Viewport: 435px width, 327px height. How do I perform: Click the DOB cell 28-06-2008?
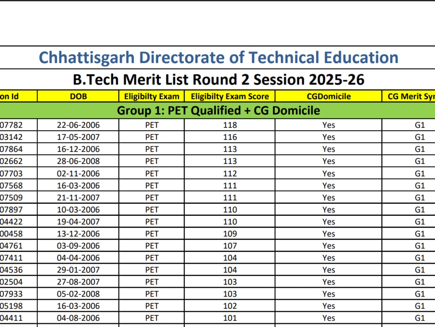coord(78,161)
